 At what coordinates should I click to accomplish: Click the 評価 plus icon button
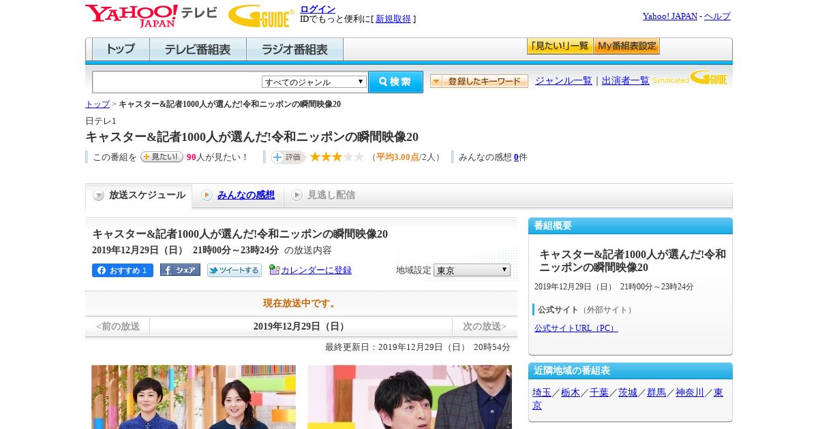click(288, 157)
